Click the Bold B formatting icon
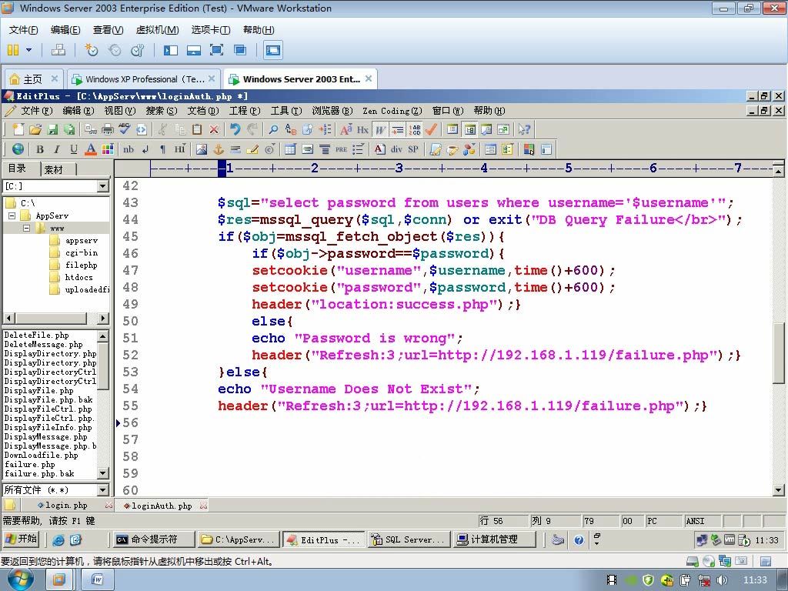 40,149
